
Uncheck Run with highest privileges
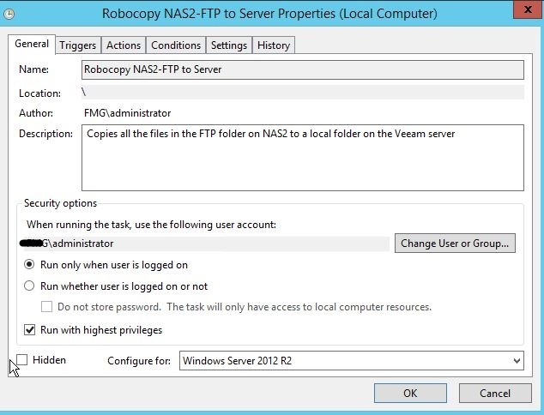29,330
